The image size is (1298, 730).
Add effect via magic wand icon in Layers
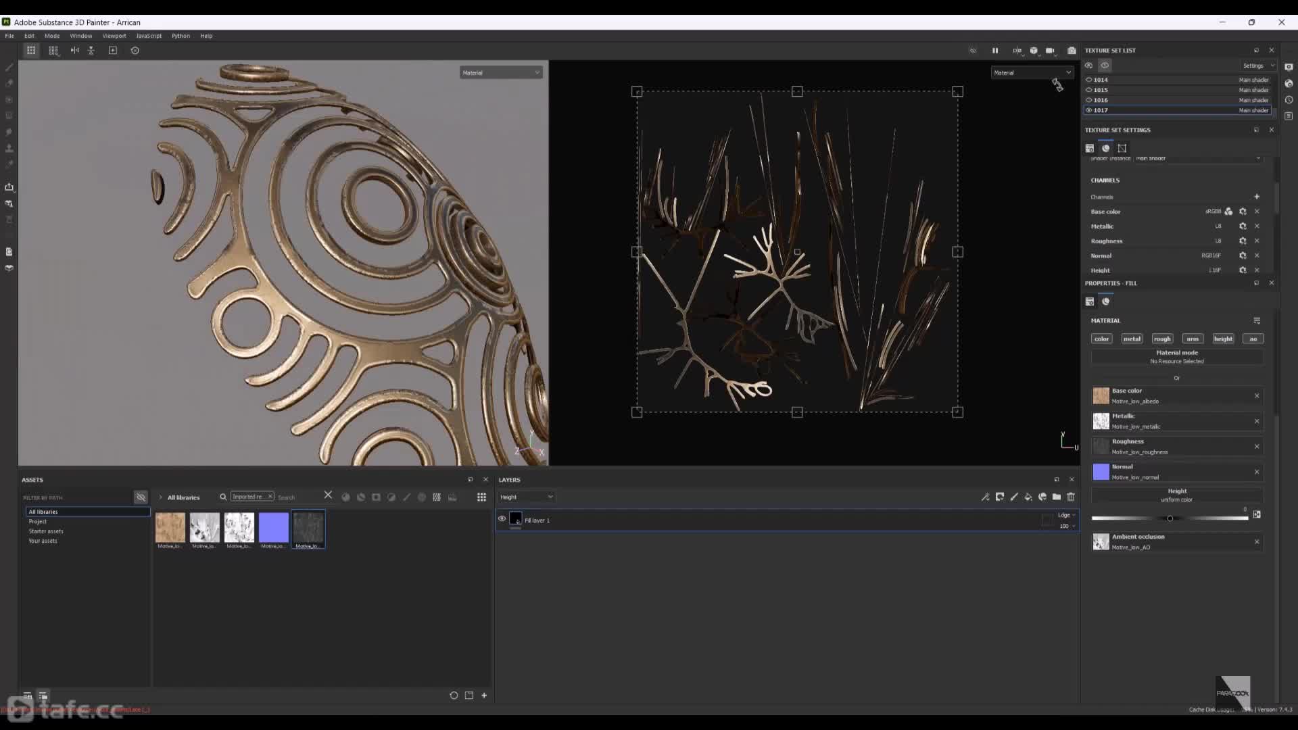pyautogui.click(x=985, y=497)
